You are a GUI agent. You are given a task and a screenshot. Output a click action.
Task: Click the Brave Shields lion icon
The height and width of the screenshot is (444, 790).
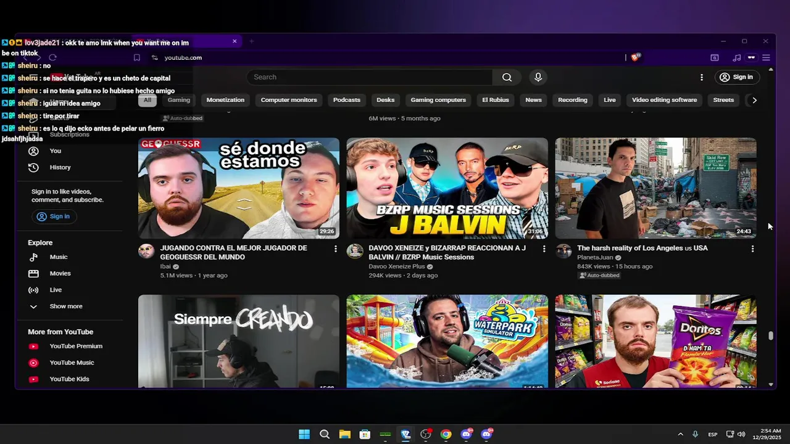(635, 57)
